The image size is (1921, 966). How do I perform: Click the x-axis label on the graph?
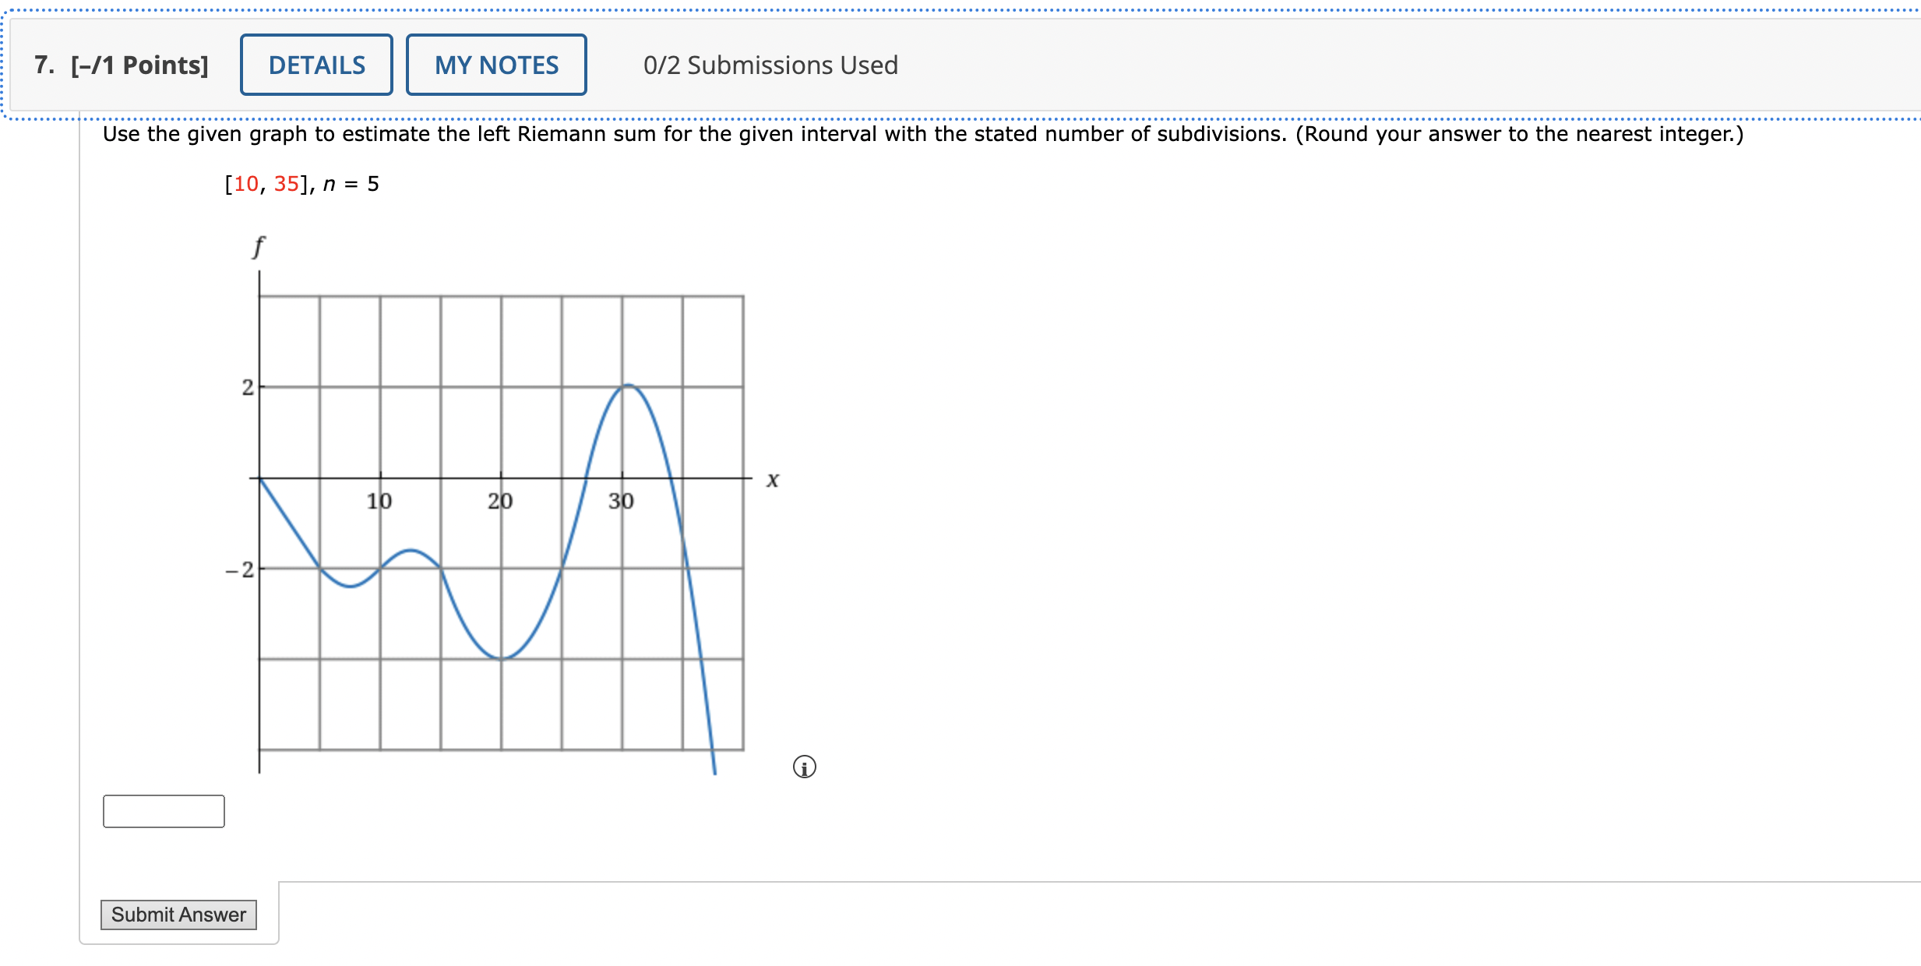coord(772,480)
